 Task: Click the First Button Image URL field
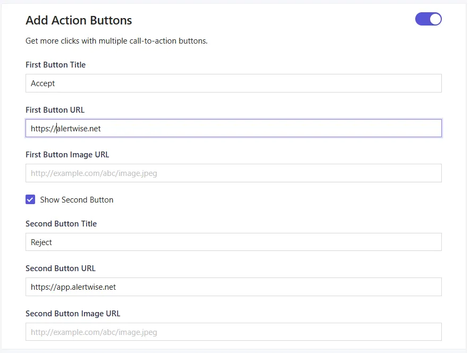coord(233,173)
